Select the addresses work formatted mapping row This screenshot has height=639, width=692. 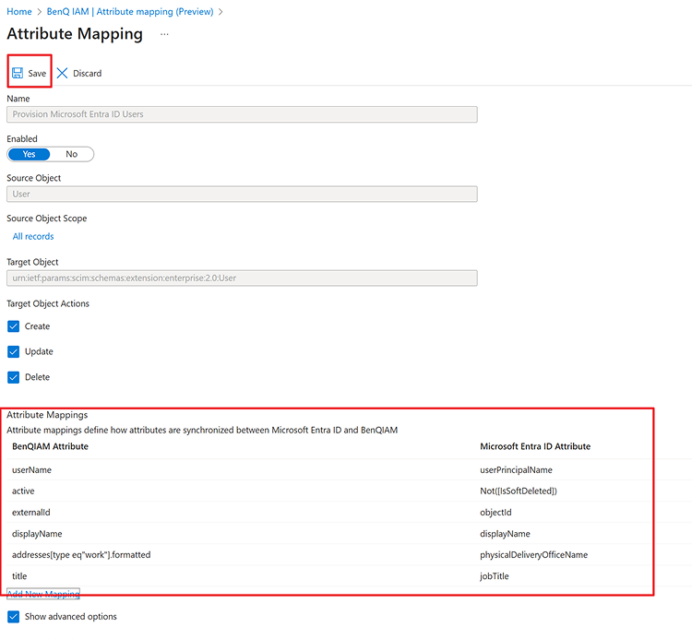tap(81, 555)
